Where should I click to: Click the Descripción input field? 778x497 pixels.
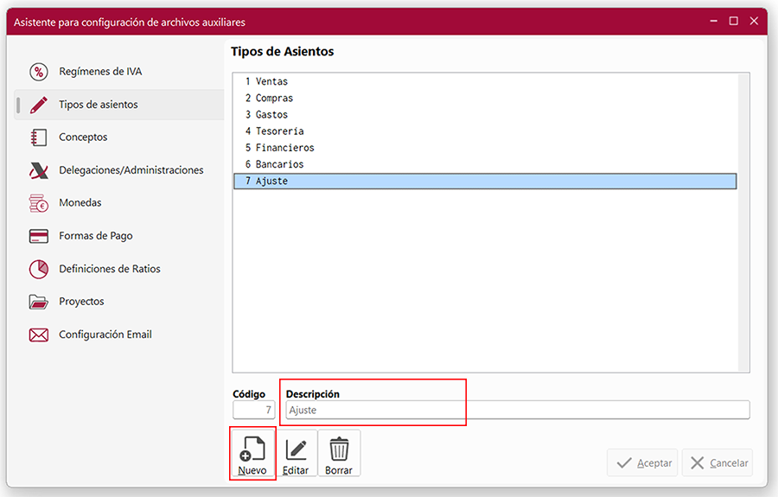point(518,410)
